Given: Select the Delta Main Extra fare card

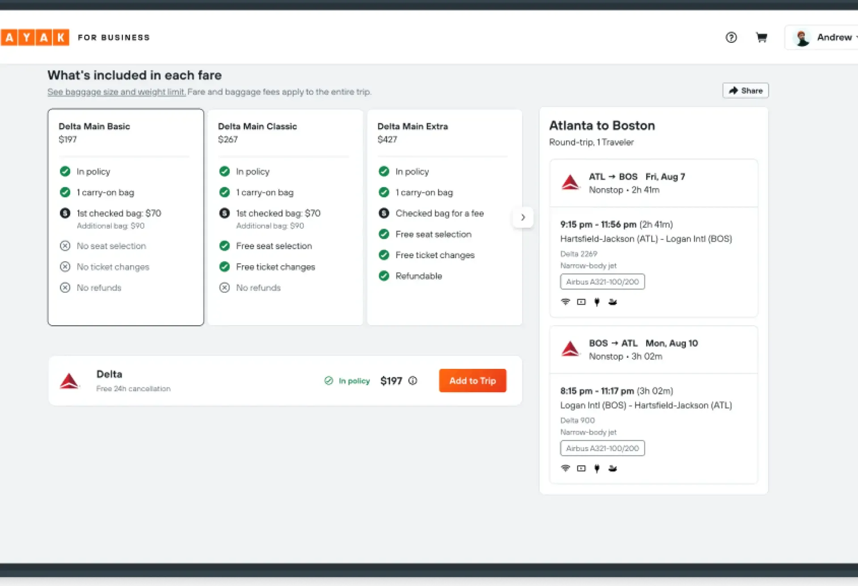Looking at the screenshot, I should point(444,217).
